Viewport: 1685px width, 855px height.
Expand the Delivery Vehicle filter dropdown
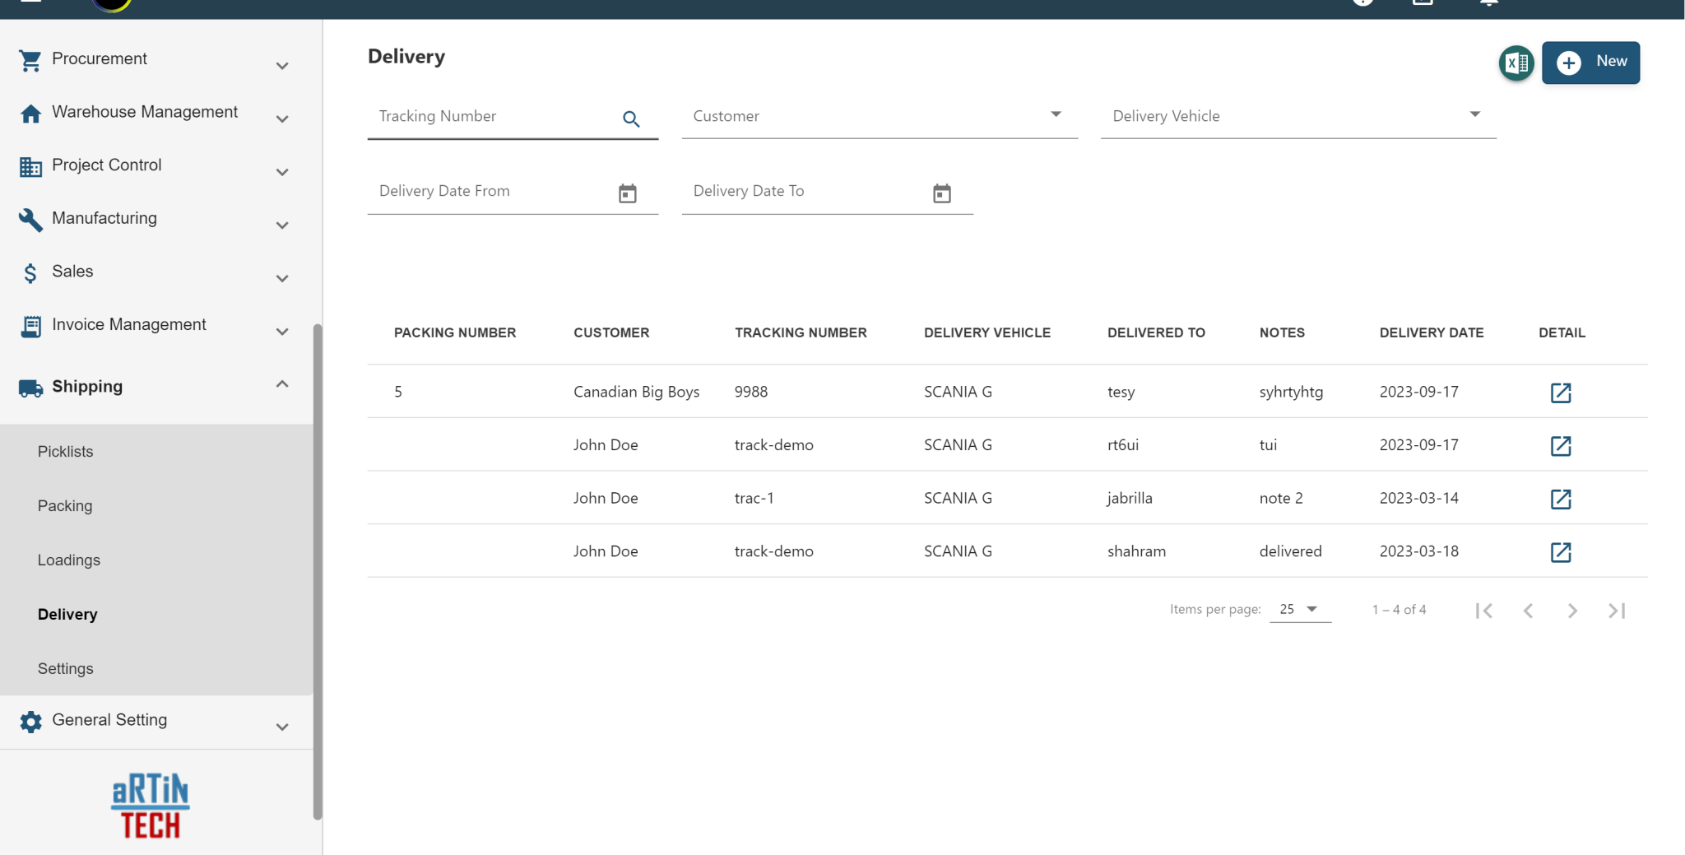point(1474,114)
